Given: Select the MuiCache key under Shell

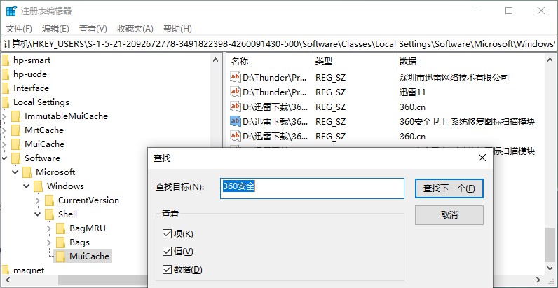Looking at the screenshot, I should [x=89, y=256].
